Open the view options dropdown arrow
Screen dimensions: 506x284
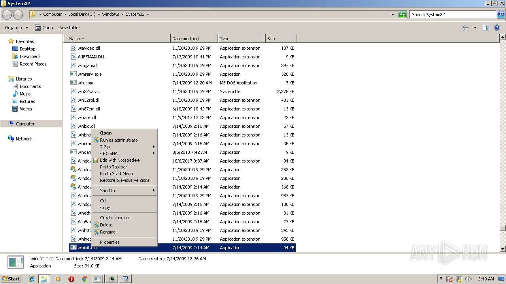tap(475, 28)
